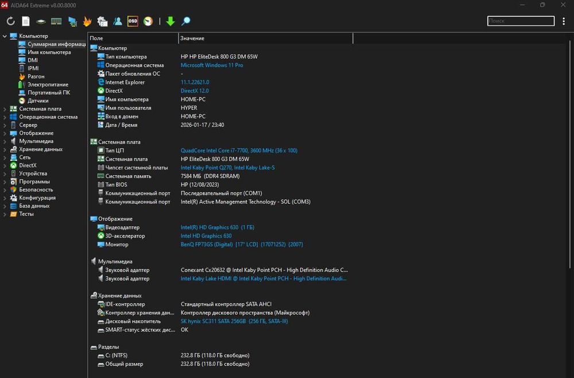This screenshot has width=574, height=378.
Task: Expand the Системная плата tree node
Action: coord(5,109)
